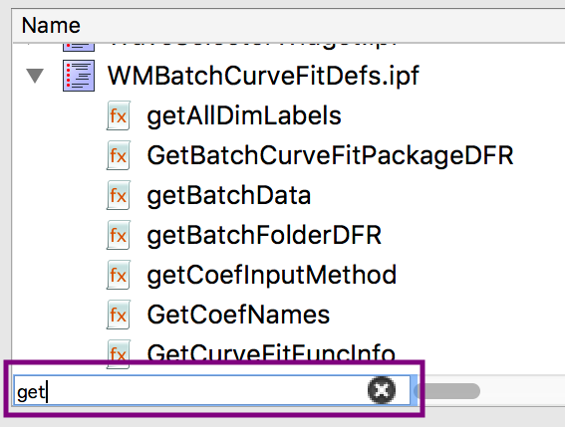Click inside the 'get' filter field
This screenshot has width=565, height=427.
tap(212, 390)
